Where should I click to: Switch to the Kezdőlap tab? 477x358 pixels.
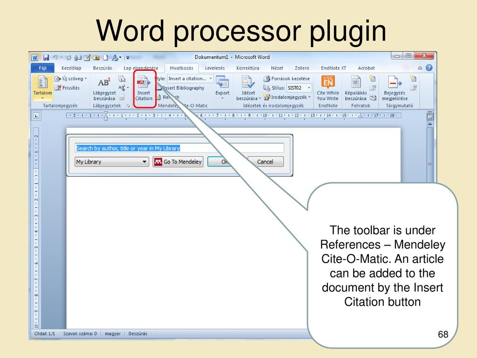pos(71,68)
